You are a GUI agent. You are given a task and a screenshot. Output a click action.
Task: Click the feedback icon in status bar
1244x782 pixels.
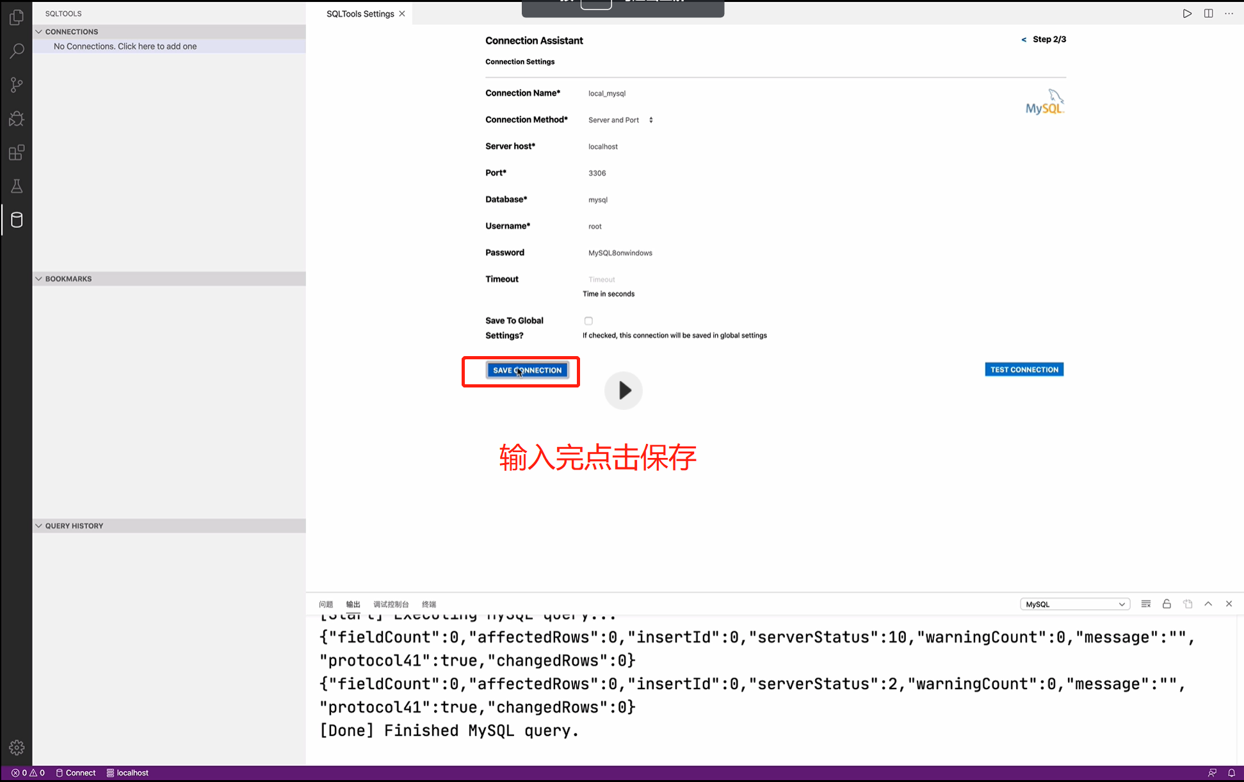tap(1212, 773)
